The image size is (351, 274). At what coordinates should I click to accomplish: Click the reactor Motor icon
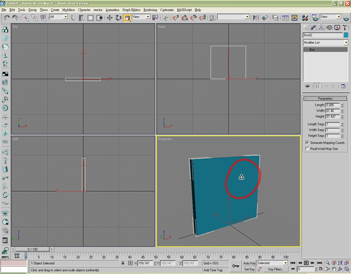point(5,108)
